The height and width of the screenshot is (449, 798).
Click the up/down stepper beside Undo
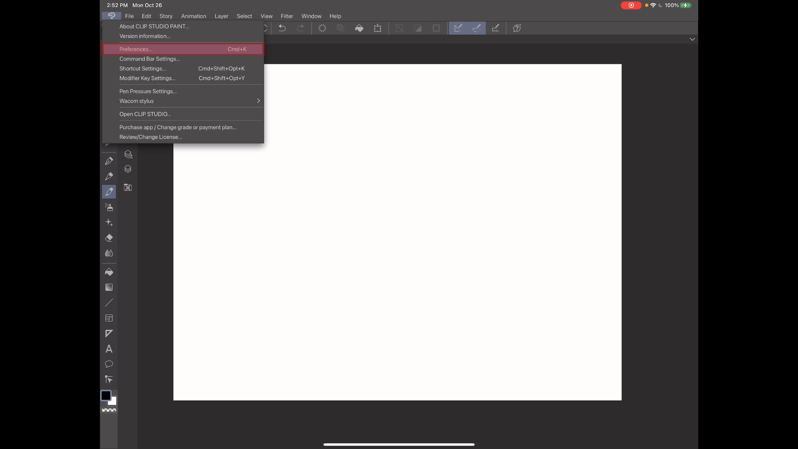pos(266,28)
